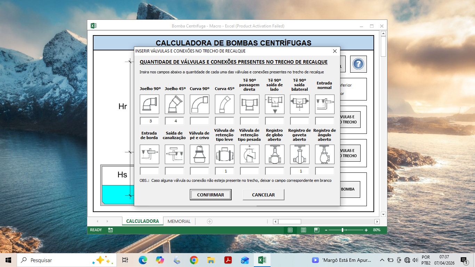Open File Explorer from the taskbar
Viewport: 475px width, 267px height.
(x=211, y=260)
